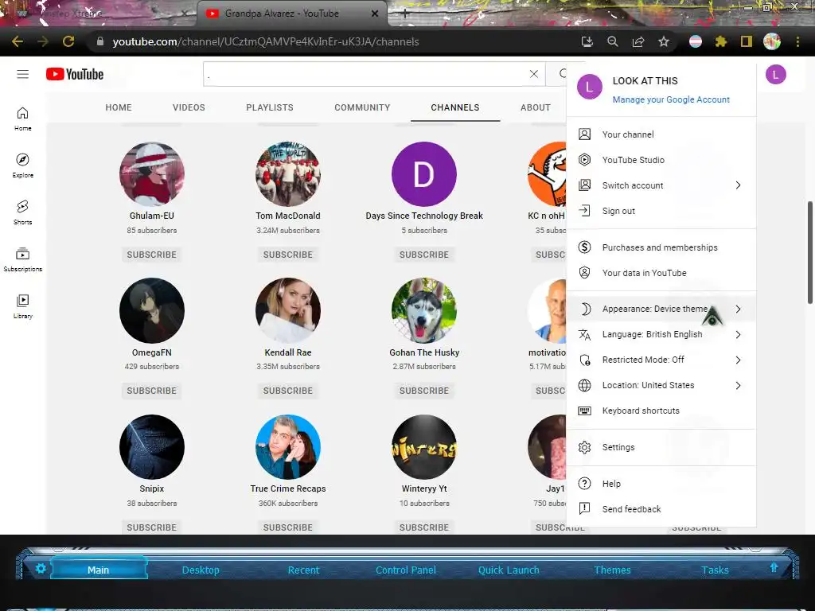Open Subscriptions in the sidebar

point(22,259)
